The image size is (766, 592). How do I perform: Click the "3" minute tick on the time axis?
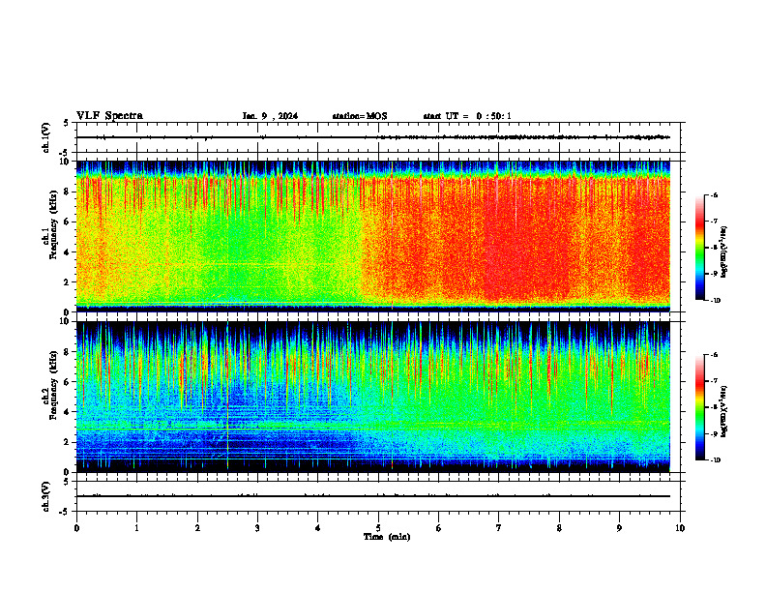tap(257, 528)
